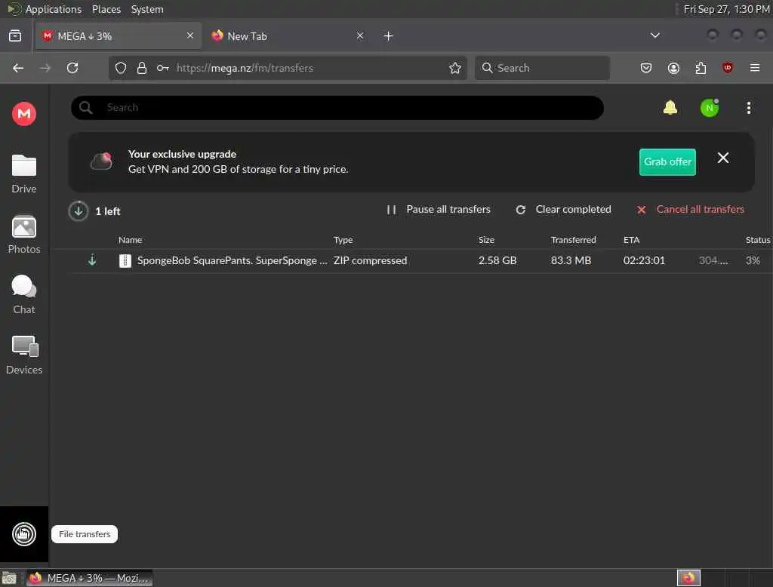
Task: Click the clock showing Fri Sep 27
Action: tap(727, 9)
